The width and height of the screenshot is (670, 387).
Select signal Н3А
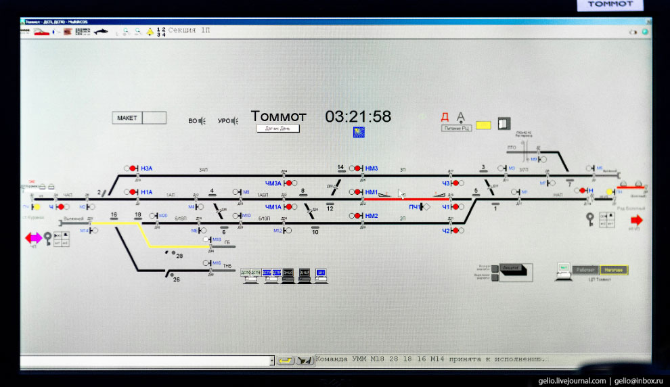(139, 168)
